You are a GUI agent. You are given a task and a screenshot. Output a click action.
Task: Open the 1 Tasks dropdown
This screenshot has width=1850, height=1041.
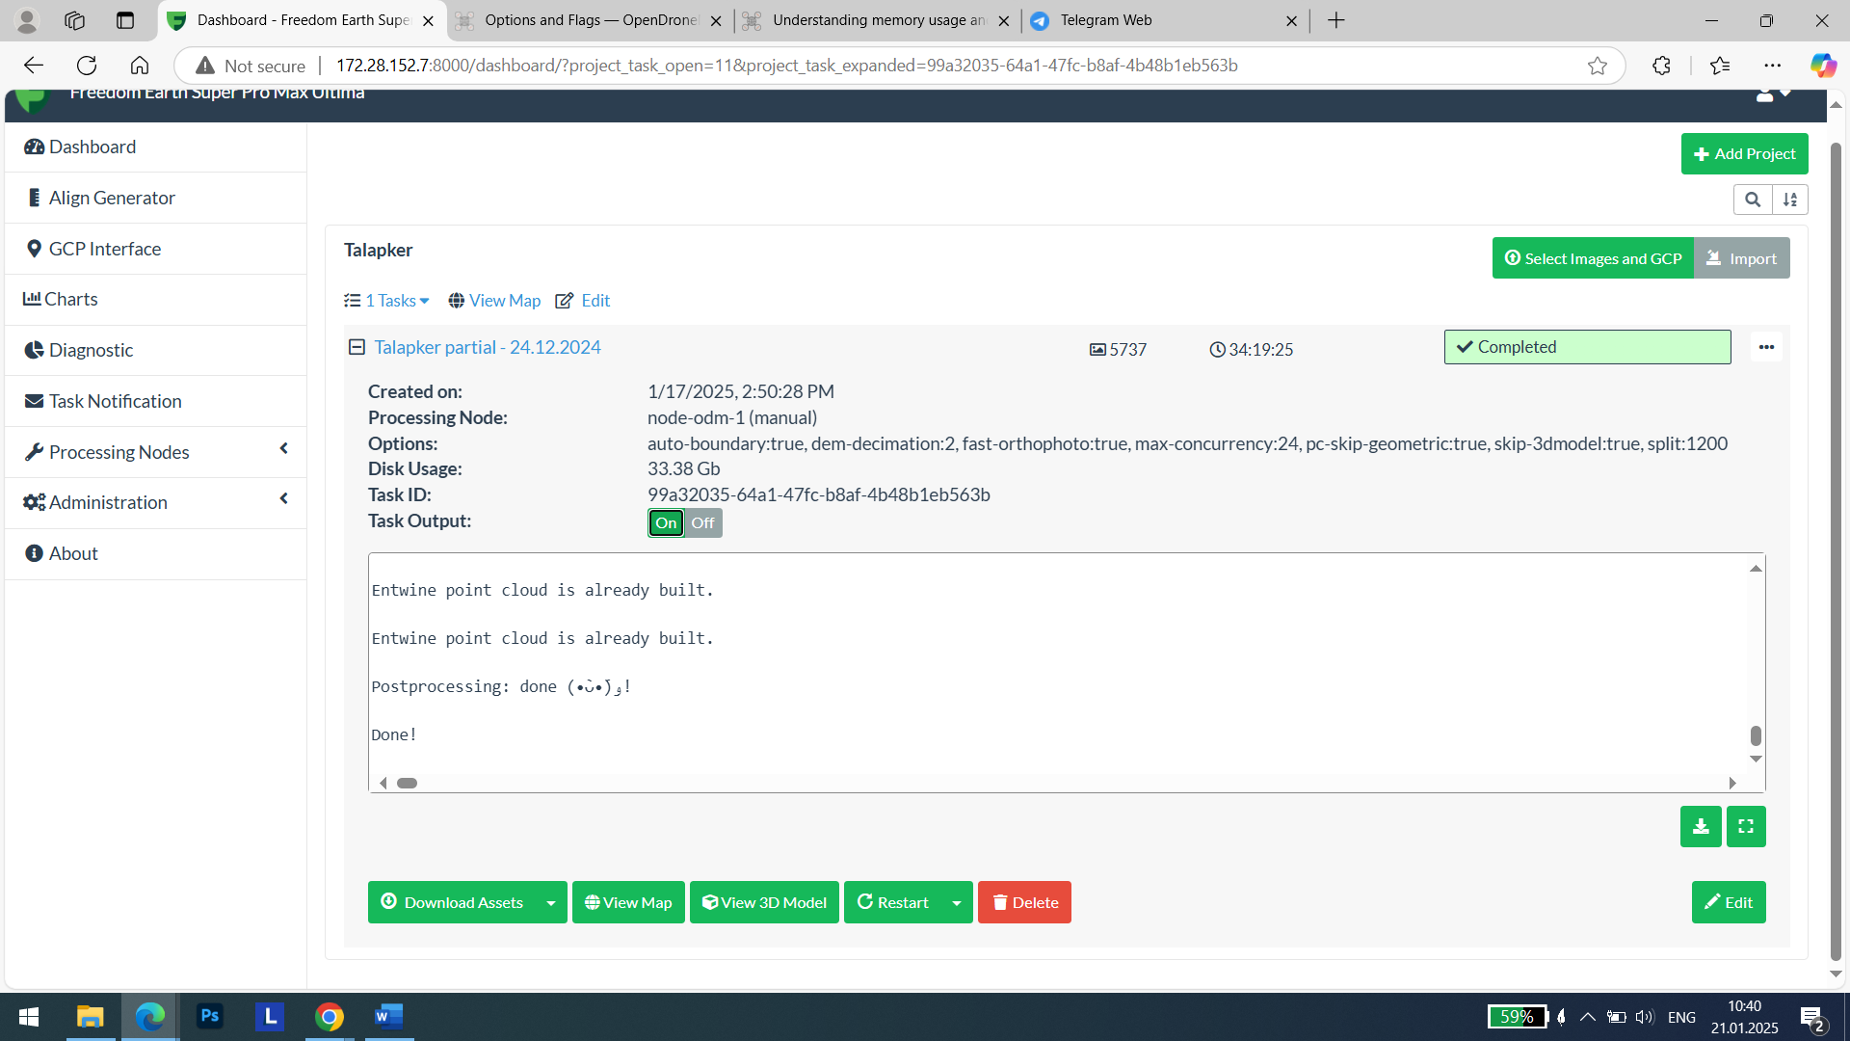pyautogui.click(x=386, y=301)
